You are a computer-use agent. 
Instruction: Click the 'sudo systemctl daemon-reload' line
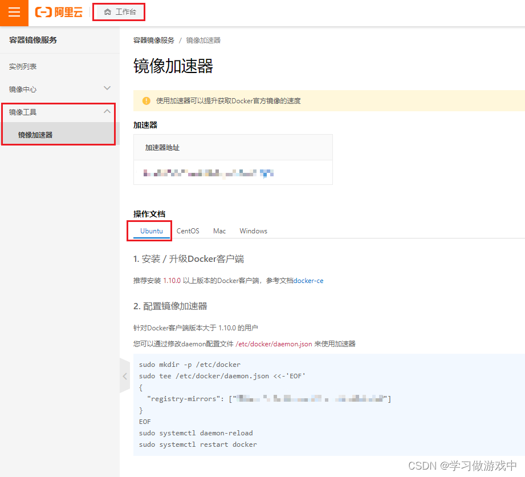(x=196, y=433)
